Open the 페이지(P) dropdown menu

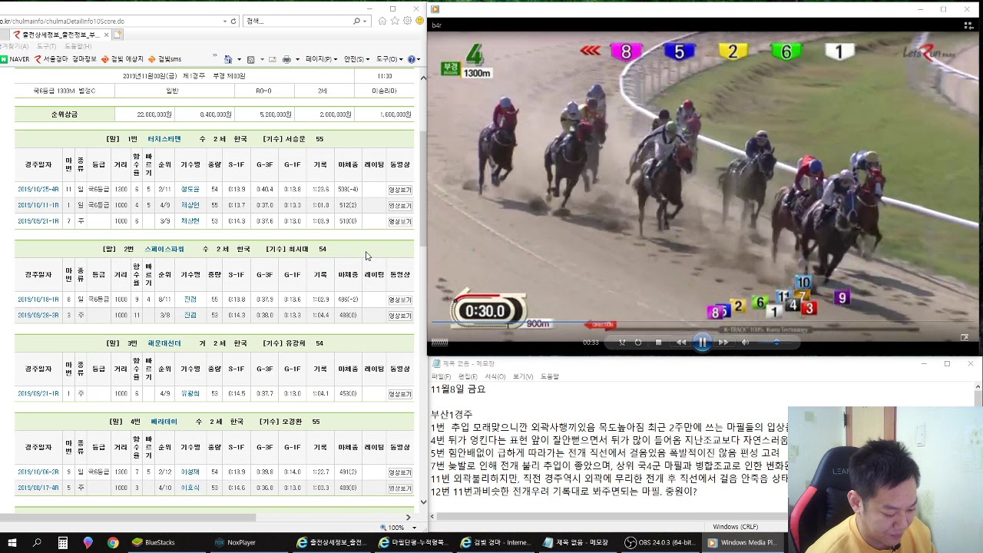tap(321, 59)
